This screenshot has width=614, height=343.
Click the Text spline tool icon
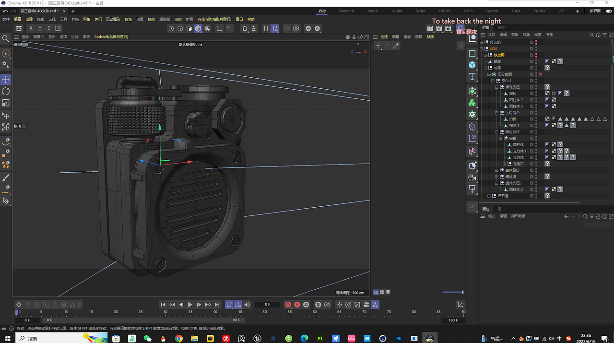472,77
